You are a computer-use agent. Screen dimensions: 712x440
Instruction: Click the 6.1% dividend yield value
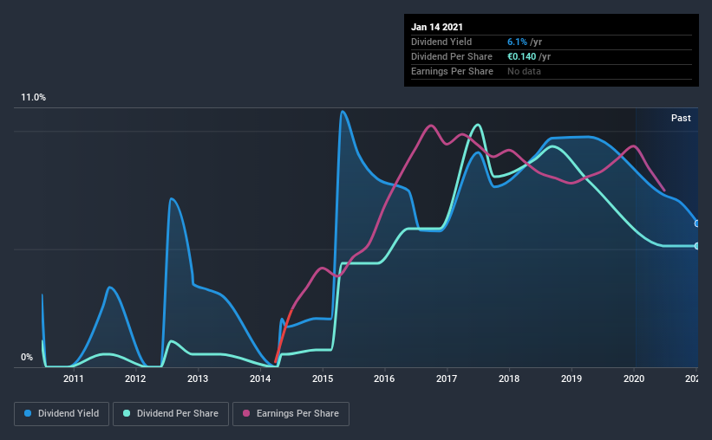517,42
